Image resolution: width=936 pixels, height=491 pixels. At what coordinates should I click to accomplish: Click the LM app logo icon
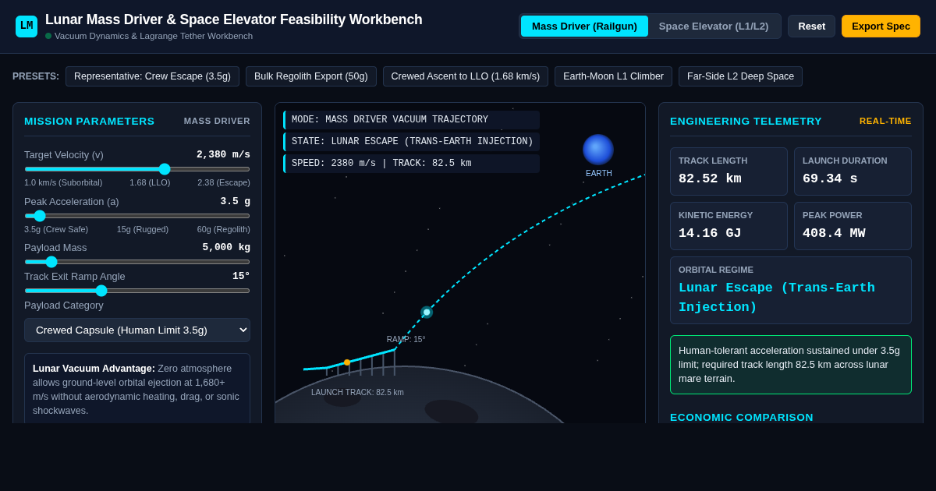tap(27, 26)
